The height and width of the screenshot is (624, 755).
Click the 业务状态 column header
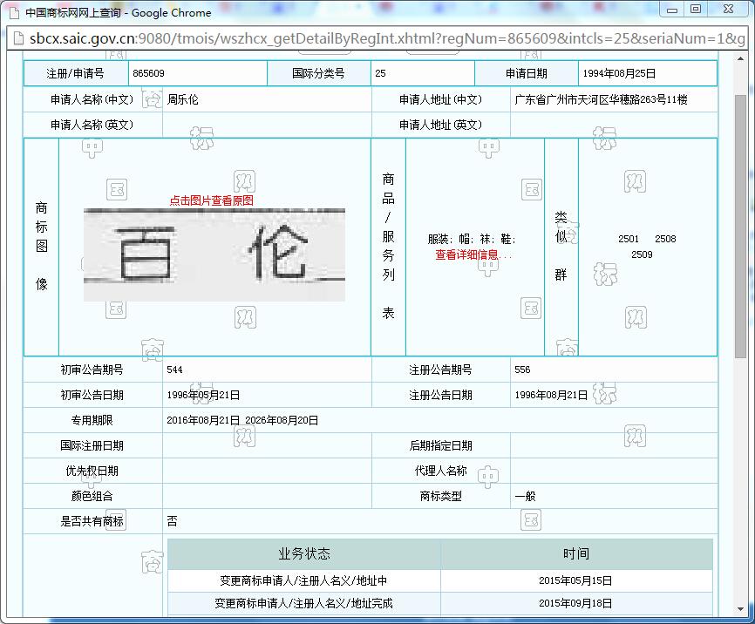coord(303,554)
